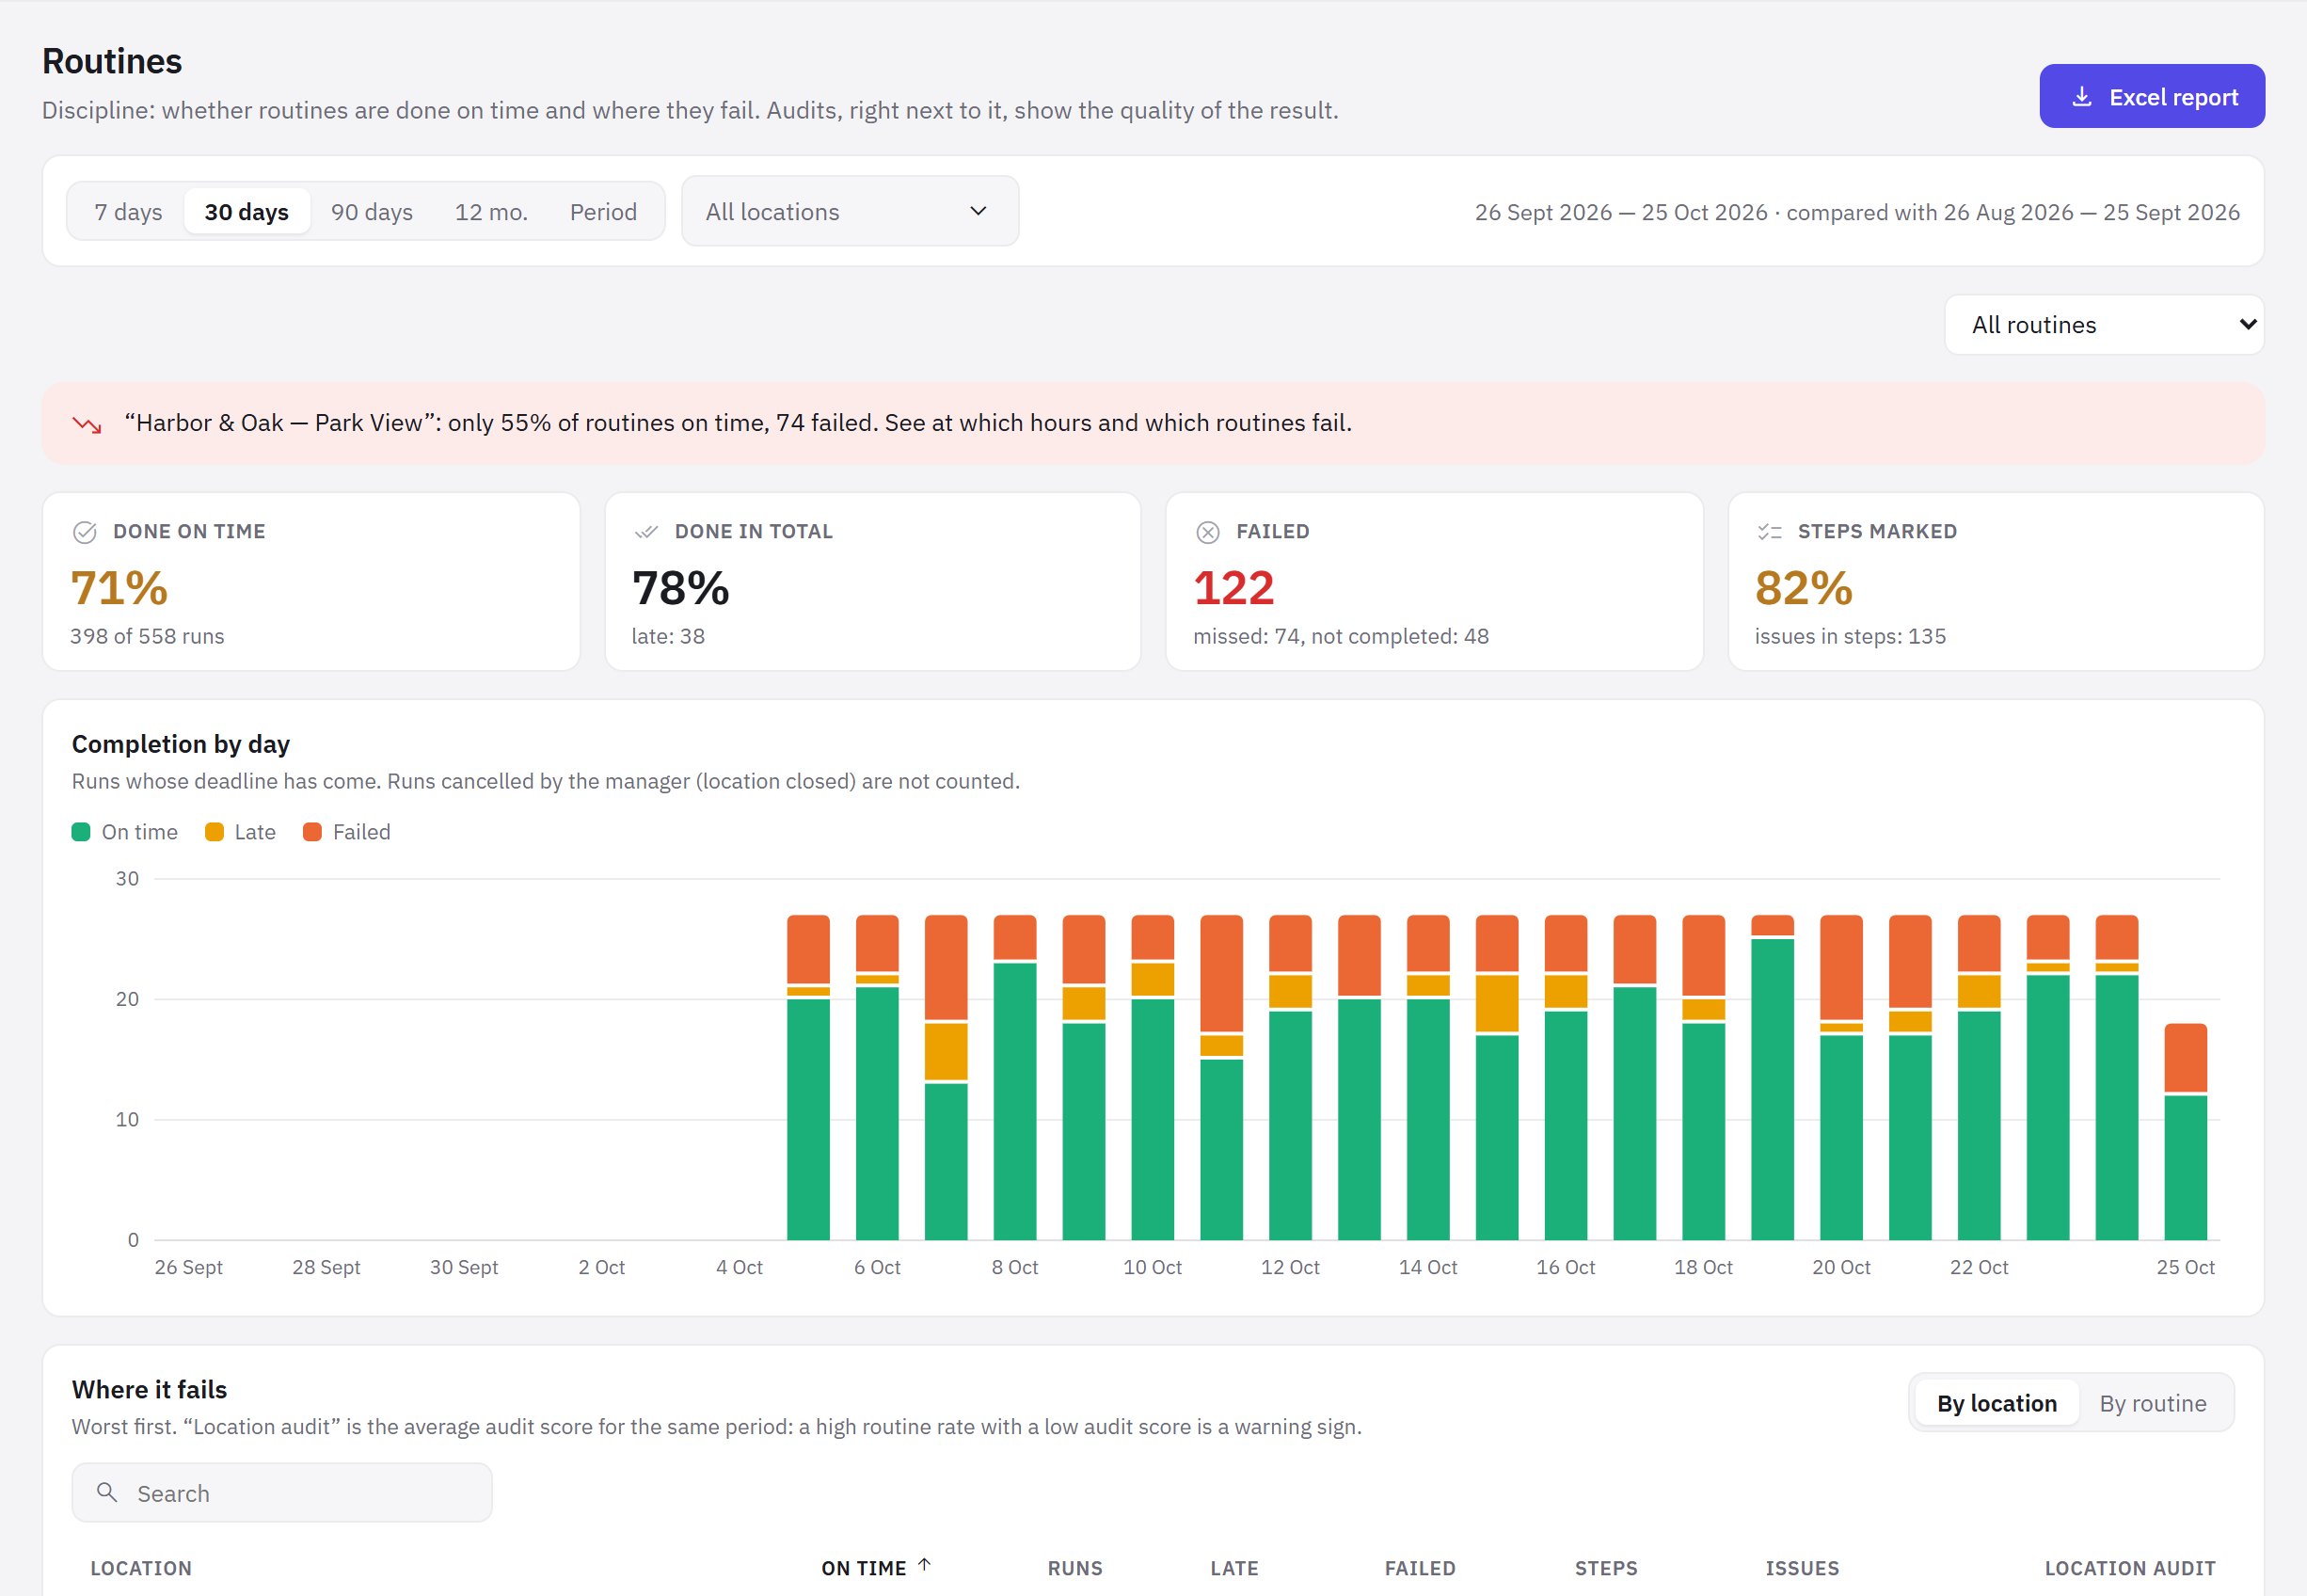Click the Search input field
This screenshot has width=2307, height=1596.
282,1493
